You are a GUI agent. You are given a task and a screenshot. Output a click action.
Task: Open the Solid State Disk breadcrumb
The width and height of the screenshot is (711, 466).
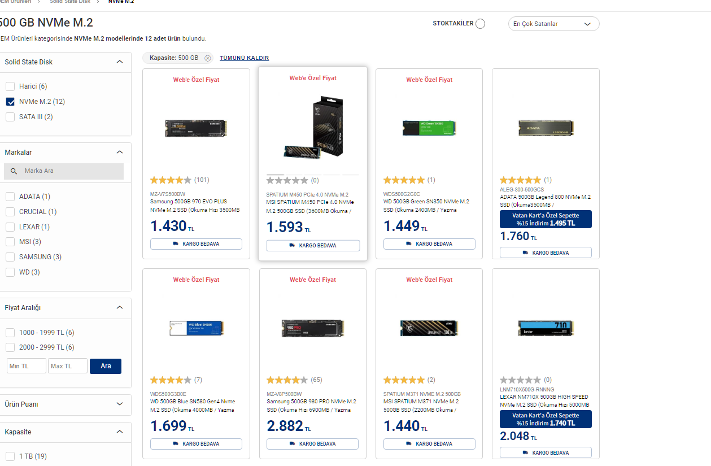click(x=71, y=2)
